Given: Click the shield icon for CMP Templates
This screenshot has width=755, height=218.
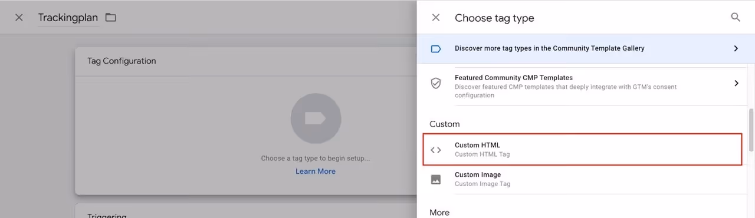Looking at the screenshot, I should point(436,83).
